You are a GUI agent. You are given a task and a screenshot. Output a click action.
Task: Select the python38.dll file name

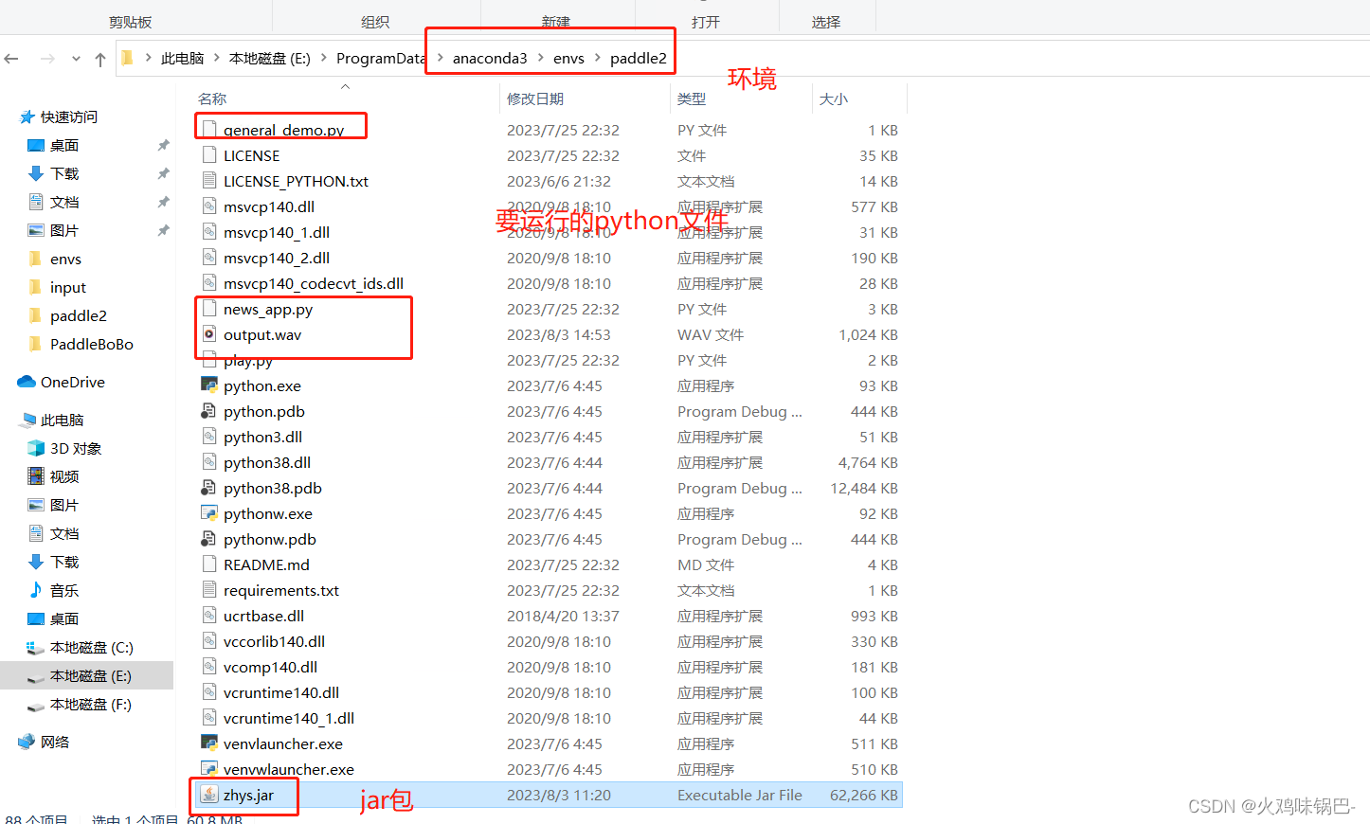pyautogui.click(x=267, y=462)
